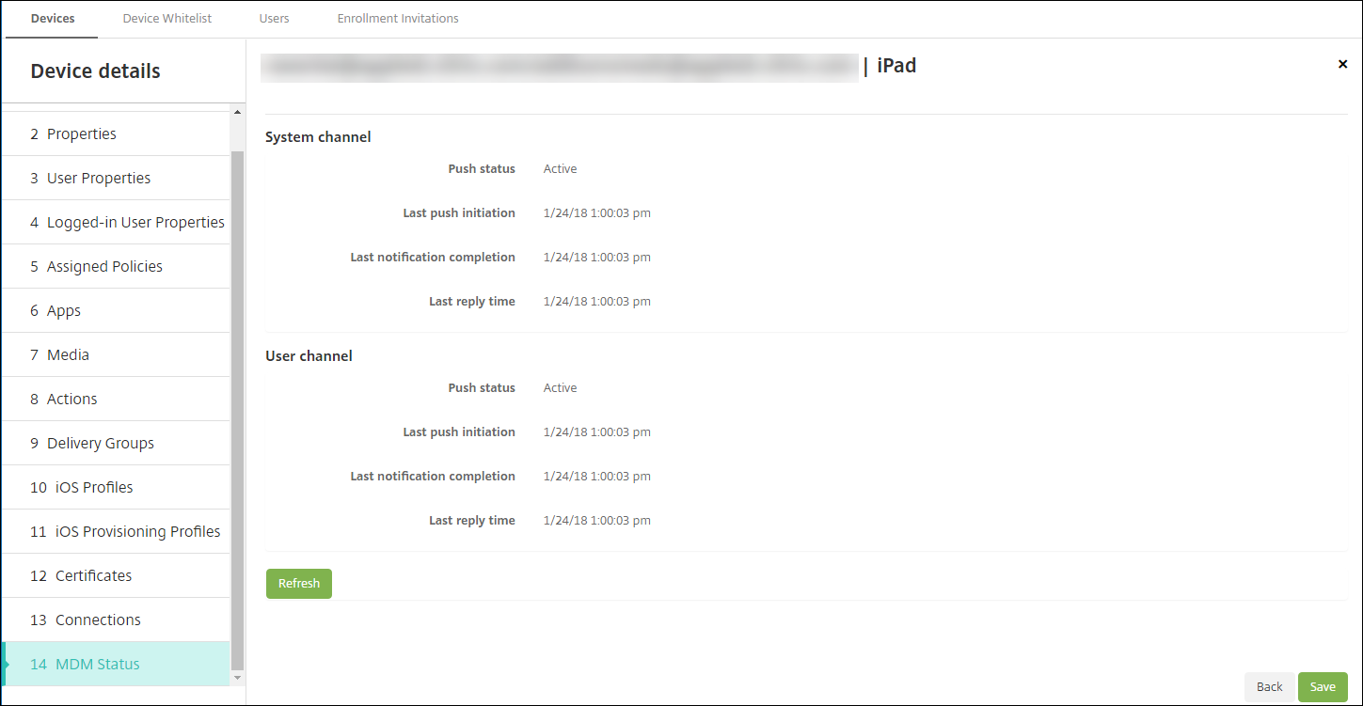Select Properties in device details list
The width and height of the screenshot is (1363, 706).
[x=116, y=133]
